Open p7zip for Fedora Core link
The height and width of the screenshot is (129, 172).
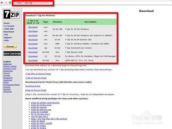point(41,105)
